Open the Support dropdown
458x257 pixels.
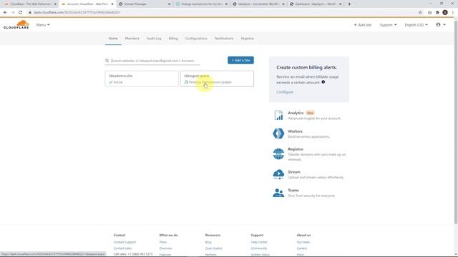point(388,25)
